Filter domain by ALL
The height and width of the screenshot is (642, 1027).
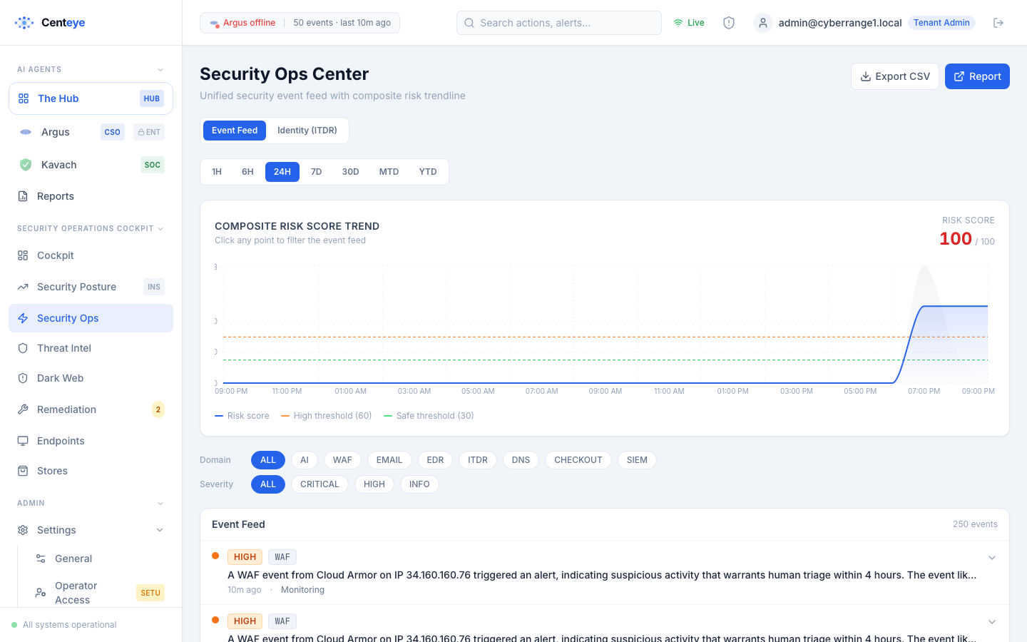268,460
